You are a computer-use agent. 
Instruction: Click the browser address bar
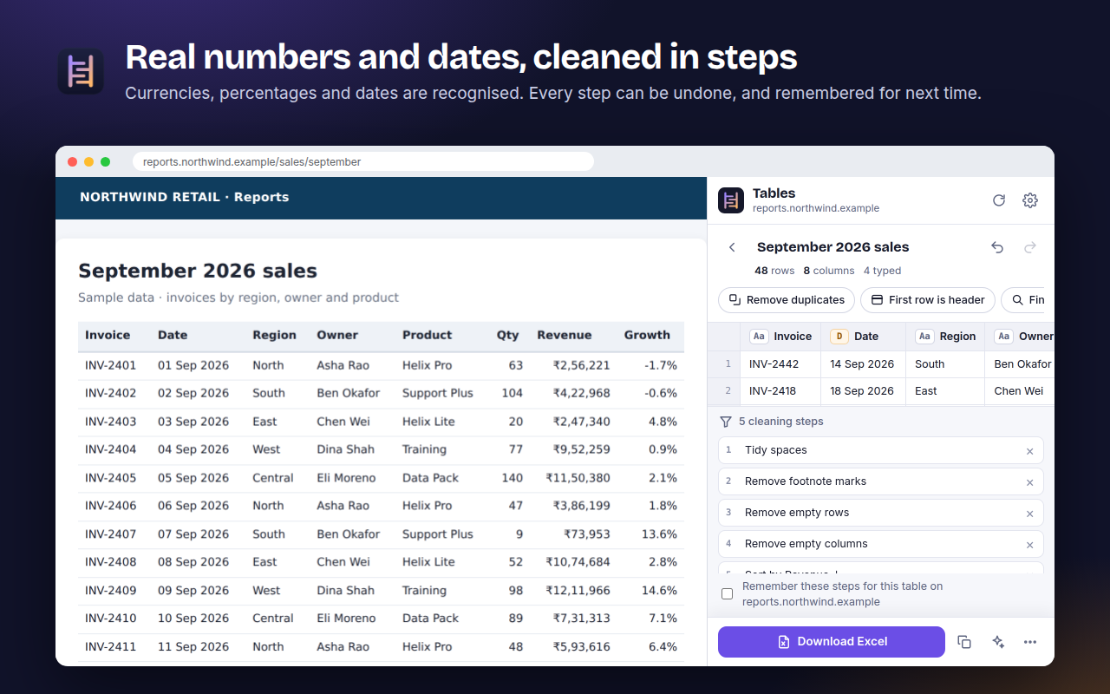click(x=363, y=161)
